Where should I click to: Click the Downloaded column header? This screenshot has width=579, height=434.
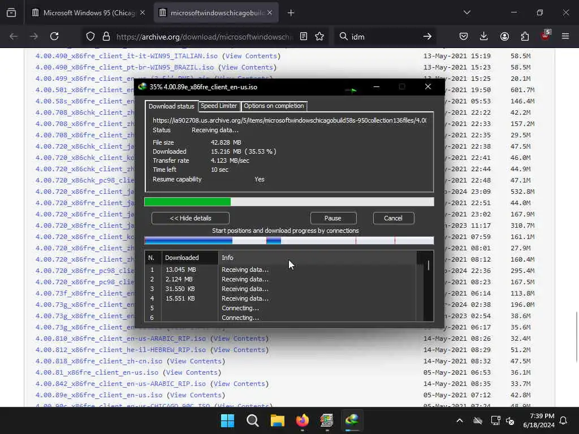190,258
